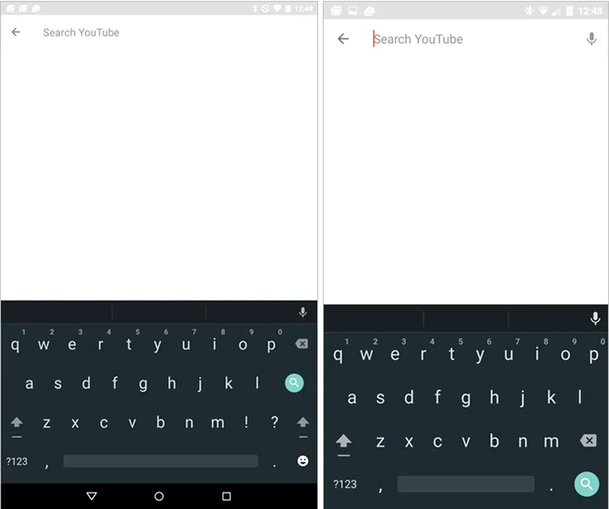The width and height of the screenshot is (609, 509).
Task: Tap the k key on the right keyboard
Action: (x=551, y=398)
